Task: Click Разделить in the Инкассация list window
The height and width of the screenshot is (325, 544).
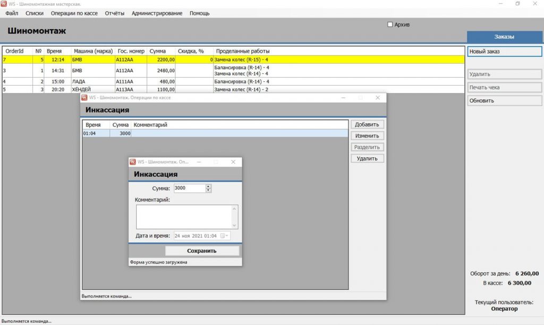Action: 367,147
